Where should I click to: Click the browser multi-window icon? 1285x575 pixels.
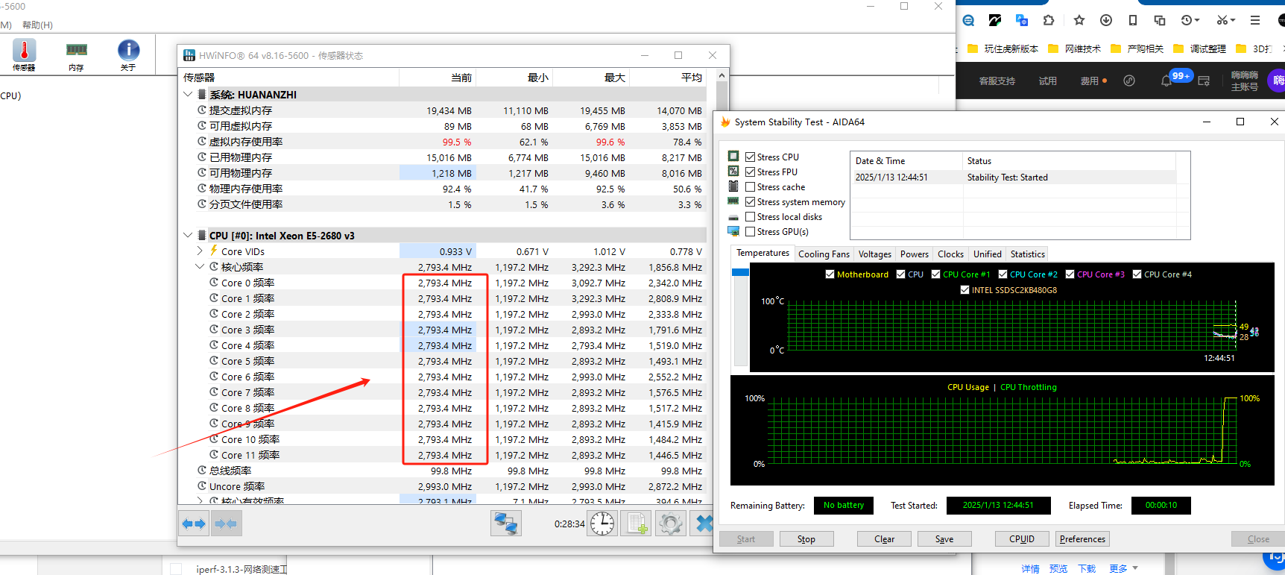pos(1160,20)
